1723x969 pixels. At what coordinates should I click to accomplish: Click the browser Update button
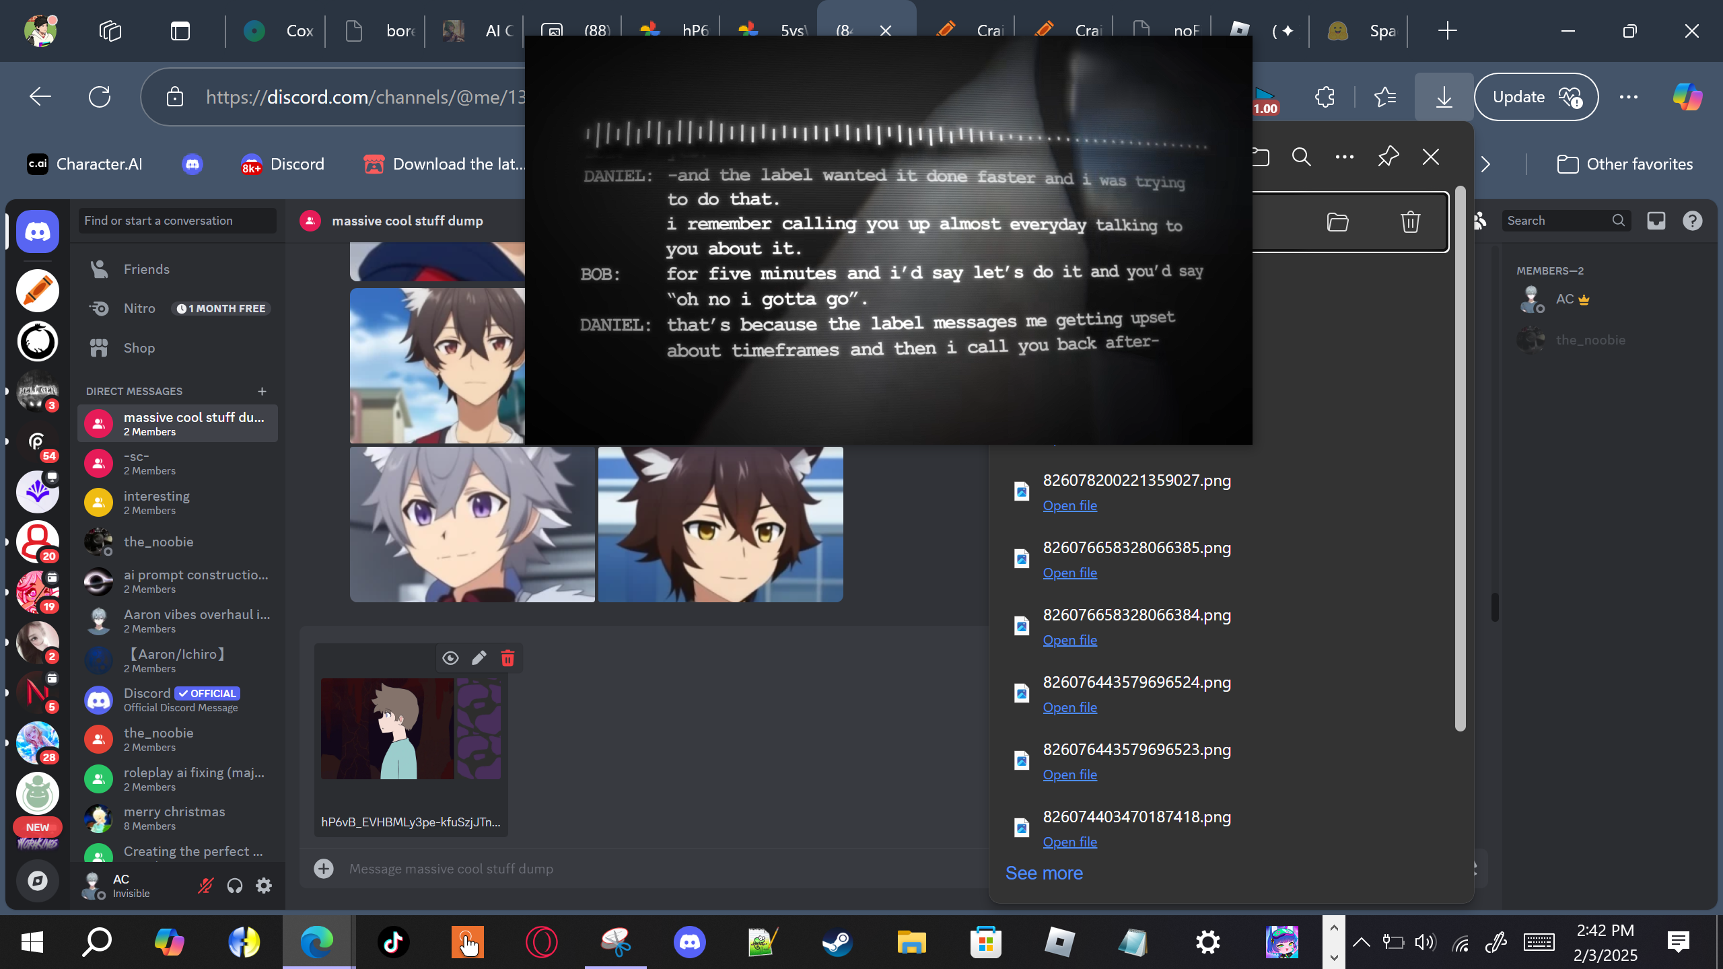[1536, 97]
